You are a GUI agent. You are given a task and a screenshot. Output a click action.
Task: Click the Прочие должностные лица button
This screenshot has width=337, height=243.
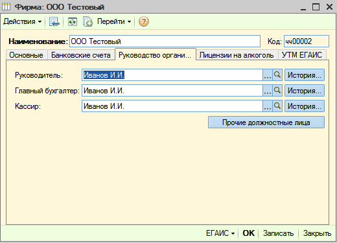[x=266, y=122]
